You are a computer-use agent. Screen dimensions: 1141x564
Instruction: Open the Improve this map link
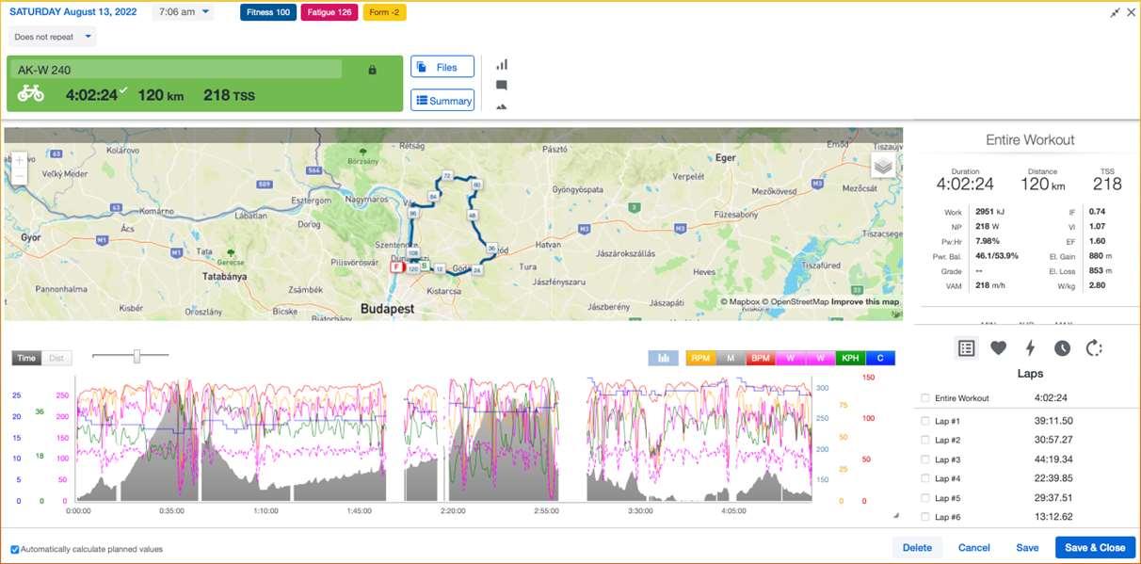click(864, 302)
